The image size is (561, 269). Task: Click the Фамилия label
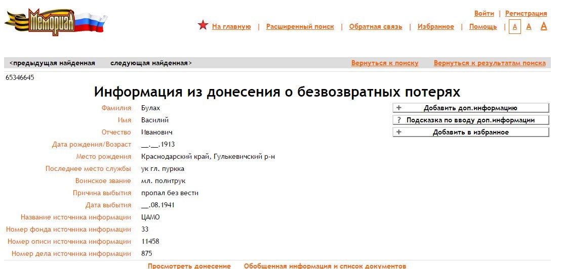[x=116, y=108]
